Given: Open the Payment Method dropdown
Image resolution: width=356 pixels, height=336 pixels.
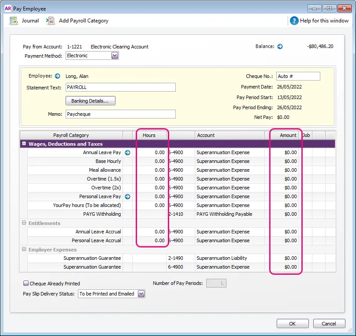Looking at the screenshot, I should (x=114, y=55).
